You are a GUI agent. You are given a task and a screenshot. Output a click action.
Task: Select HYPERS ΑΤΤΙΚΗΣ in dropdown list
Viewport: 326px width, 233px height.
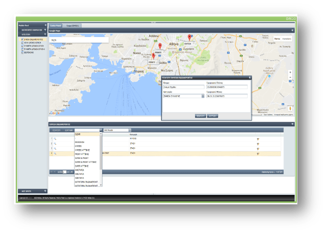(x=87, y=150)
